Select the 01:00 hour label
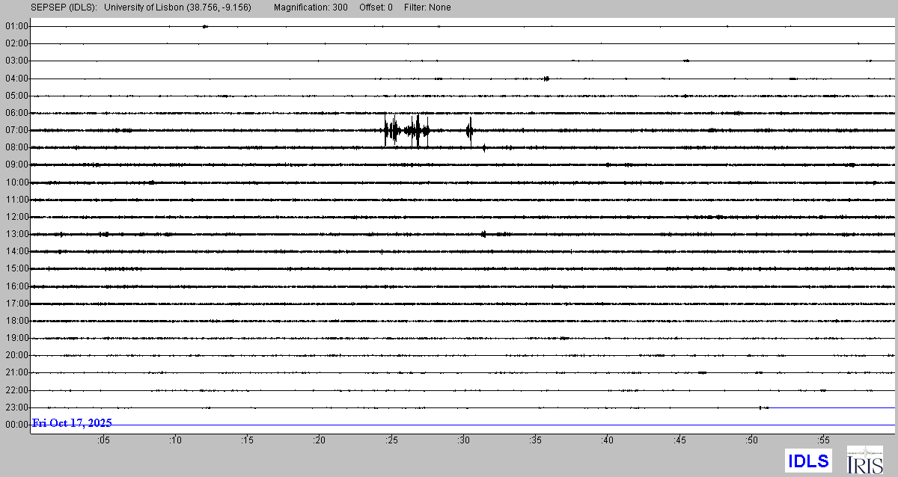Image resolution: width=898 pixels, height=477 pixels. [16, 26]
